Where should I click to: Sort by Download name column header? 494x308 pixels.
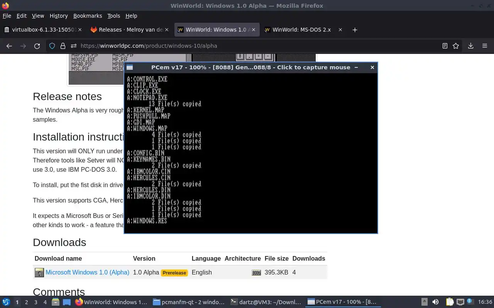click(58, 258)
